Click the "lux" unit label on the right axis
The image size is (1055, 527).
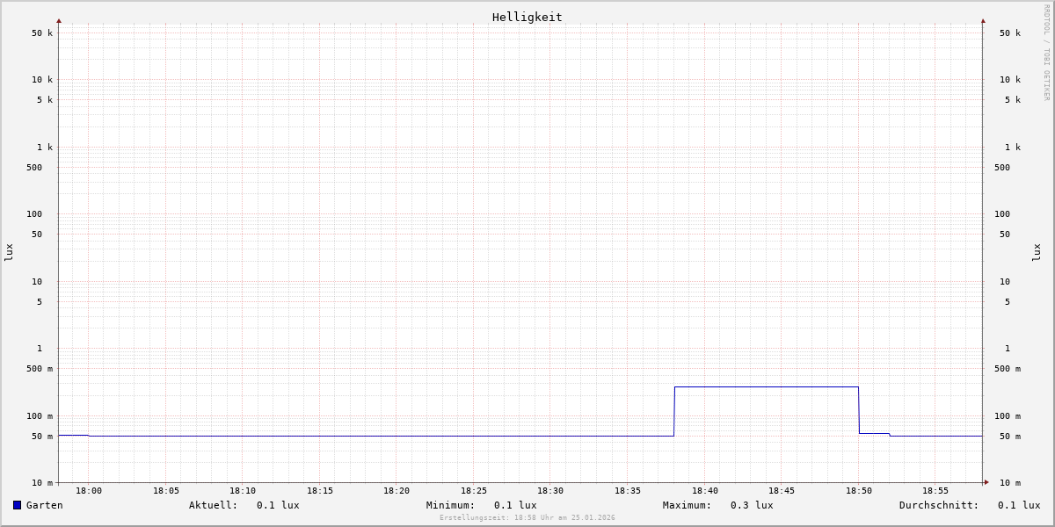pos(1037,252)
